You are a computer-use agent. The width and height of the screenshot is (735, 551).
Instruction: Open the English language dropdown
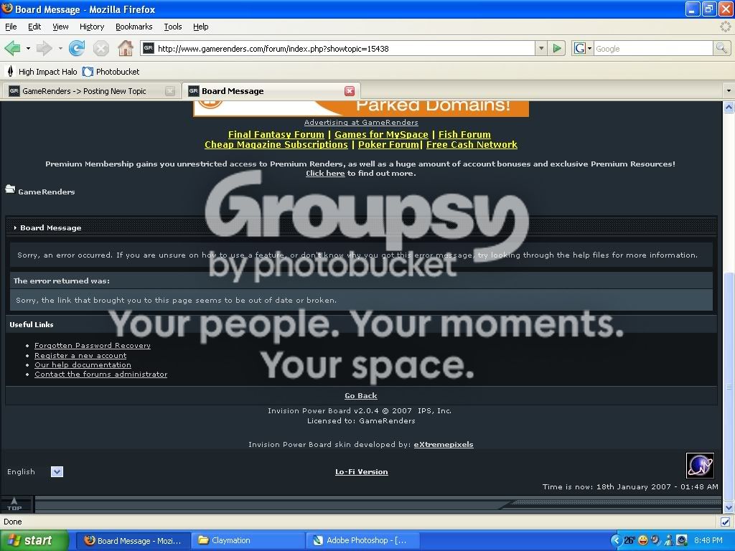click(x=57, y=472)
